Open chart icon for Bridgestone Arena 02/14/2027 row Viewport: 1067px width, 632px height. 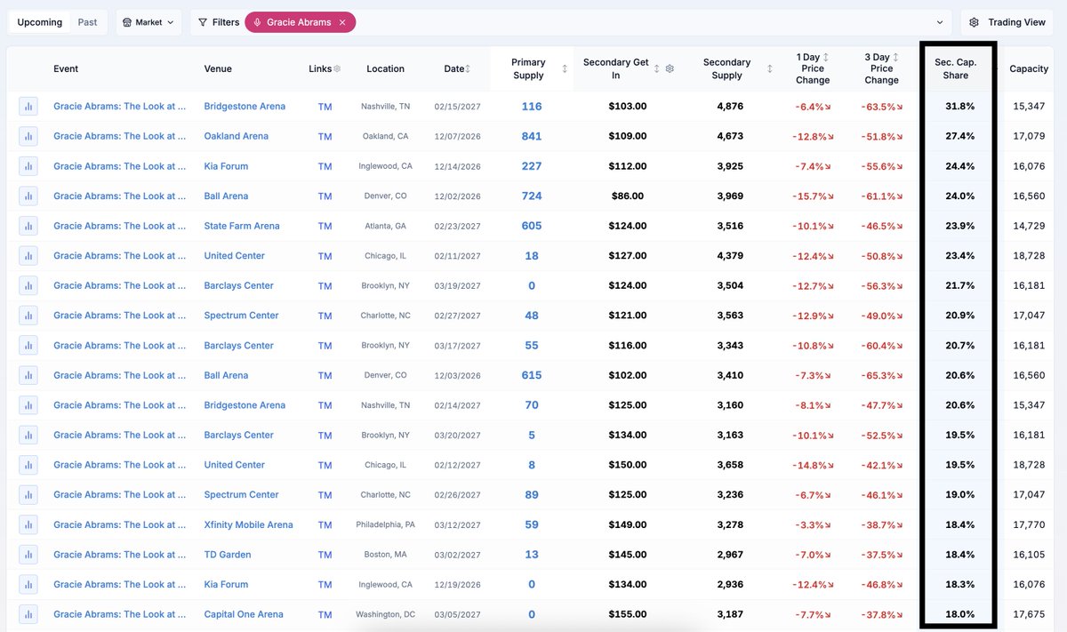point(28,405)
